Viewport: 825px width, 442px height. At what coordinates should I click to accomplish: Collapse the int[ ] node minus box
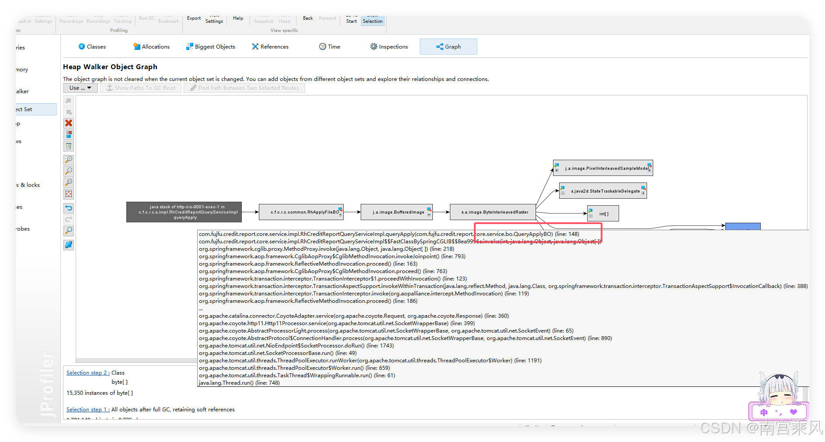tap(591, 216)
